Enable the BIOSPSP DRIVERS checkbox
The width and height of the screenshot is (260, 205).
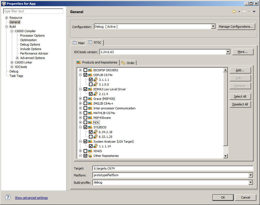point(85,70)
